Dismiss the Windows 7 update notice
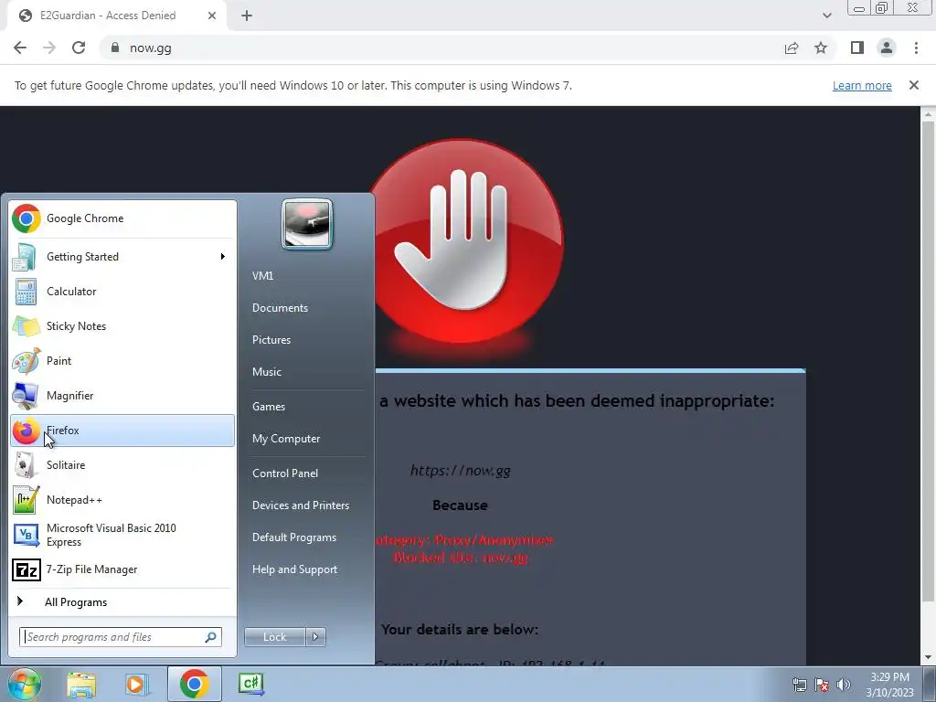The image size is (936, 702). (913, 85)
